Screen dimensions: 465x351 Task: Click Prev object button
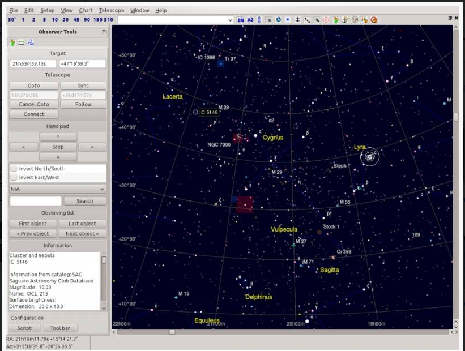click(x=33, y=234)
